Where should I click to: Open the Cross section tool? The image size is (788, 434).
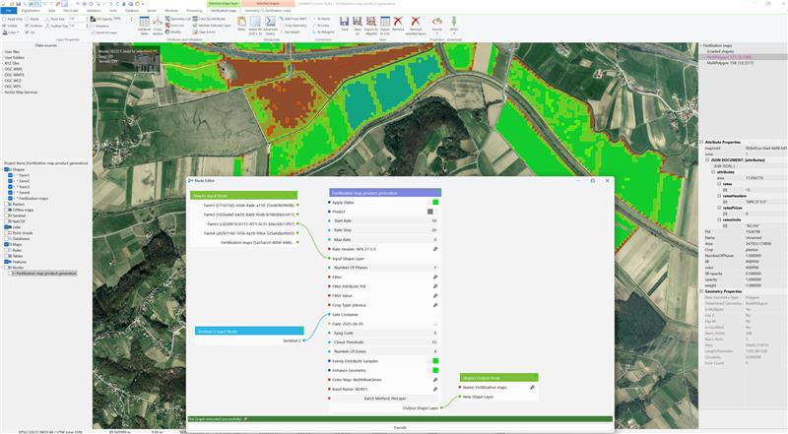158,25
